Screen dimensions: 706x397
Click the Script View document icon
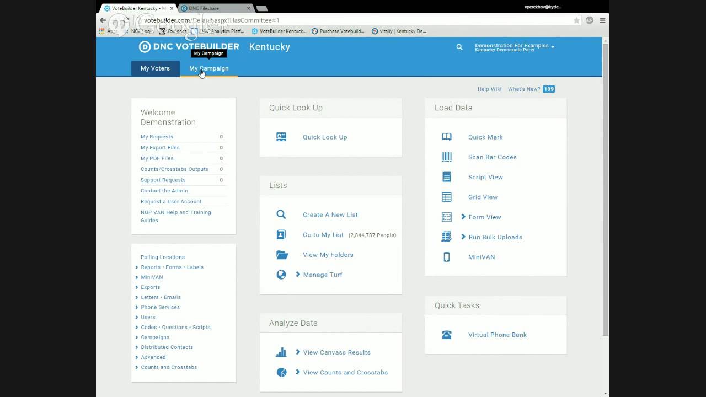coord(447,177)
